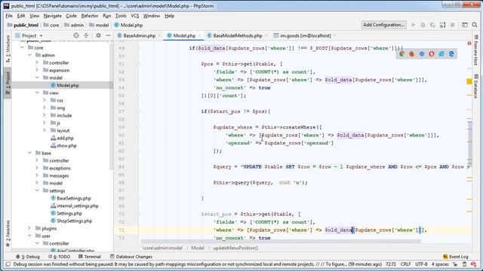Open the Database side tool window
This screenshot has width=483, height=271.
pos(476,87)
